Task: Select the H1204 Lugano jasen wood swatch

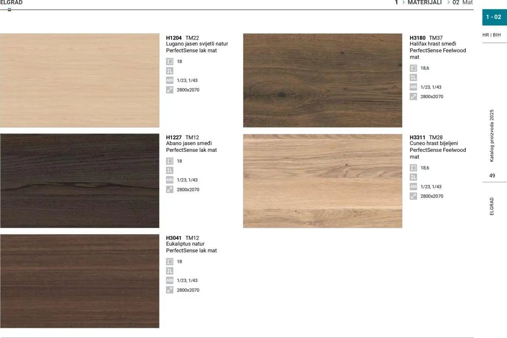Action: [x=79, y=80]
